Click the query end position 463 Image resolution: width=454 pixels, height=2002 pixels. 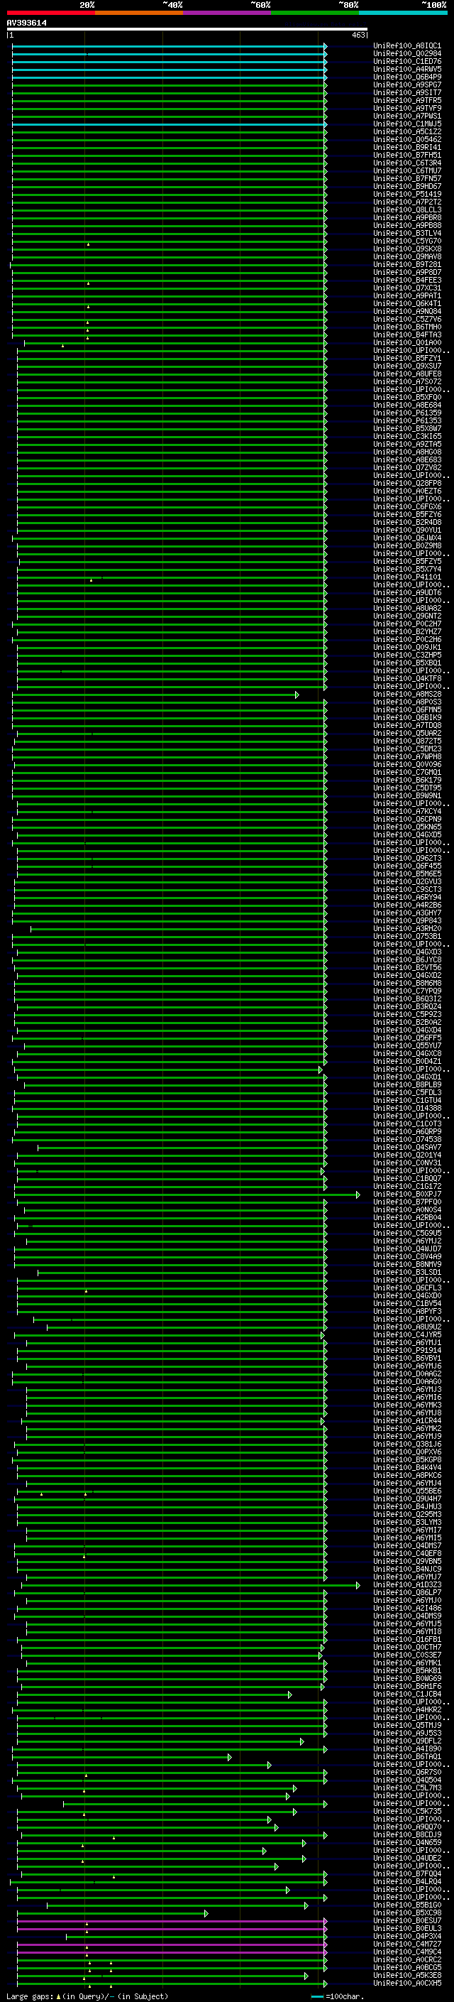pyautogui.click(x=358, y=35)
